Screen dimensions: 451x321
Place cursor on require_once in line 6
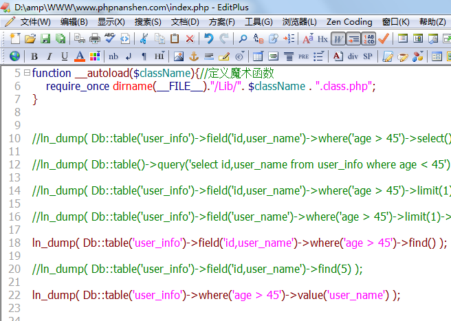click(78, 87)
